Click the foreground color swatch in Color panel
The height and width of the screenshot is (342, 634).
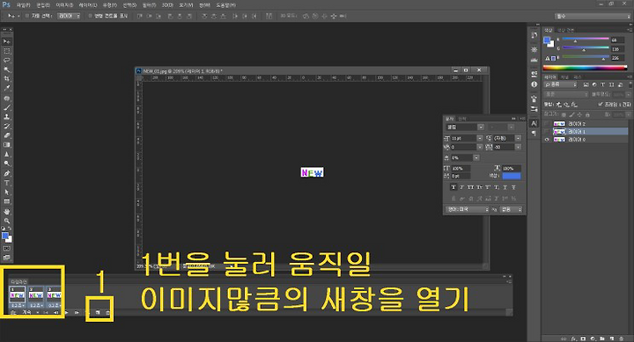click(547, 40)
